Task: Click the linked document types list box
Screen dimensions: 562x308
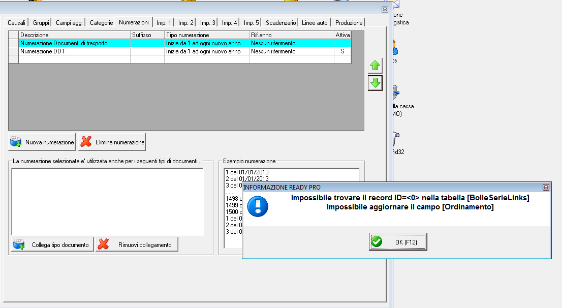Action: click(107, 201)
